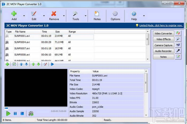
Task: Click the Notes pencil side icon
Action: 178,57
